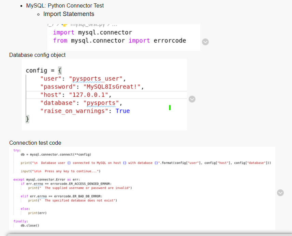
Task: Click the 'db.close()' line
Action: pyautogui.click(x=30, y=225)
